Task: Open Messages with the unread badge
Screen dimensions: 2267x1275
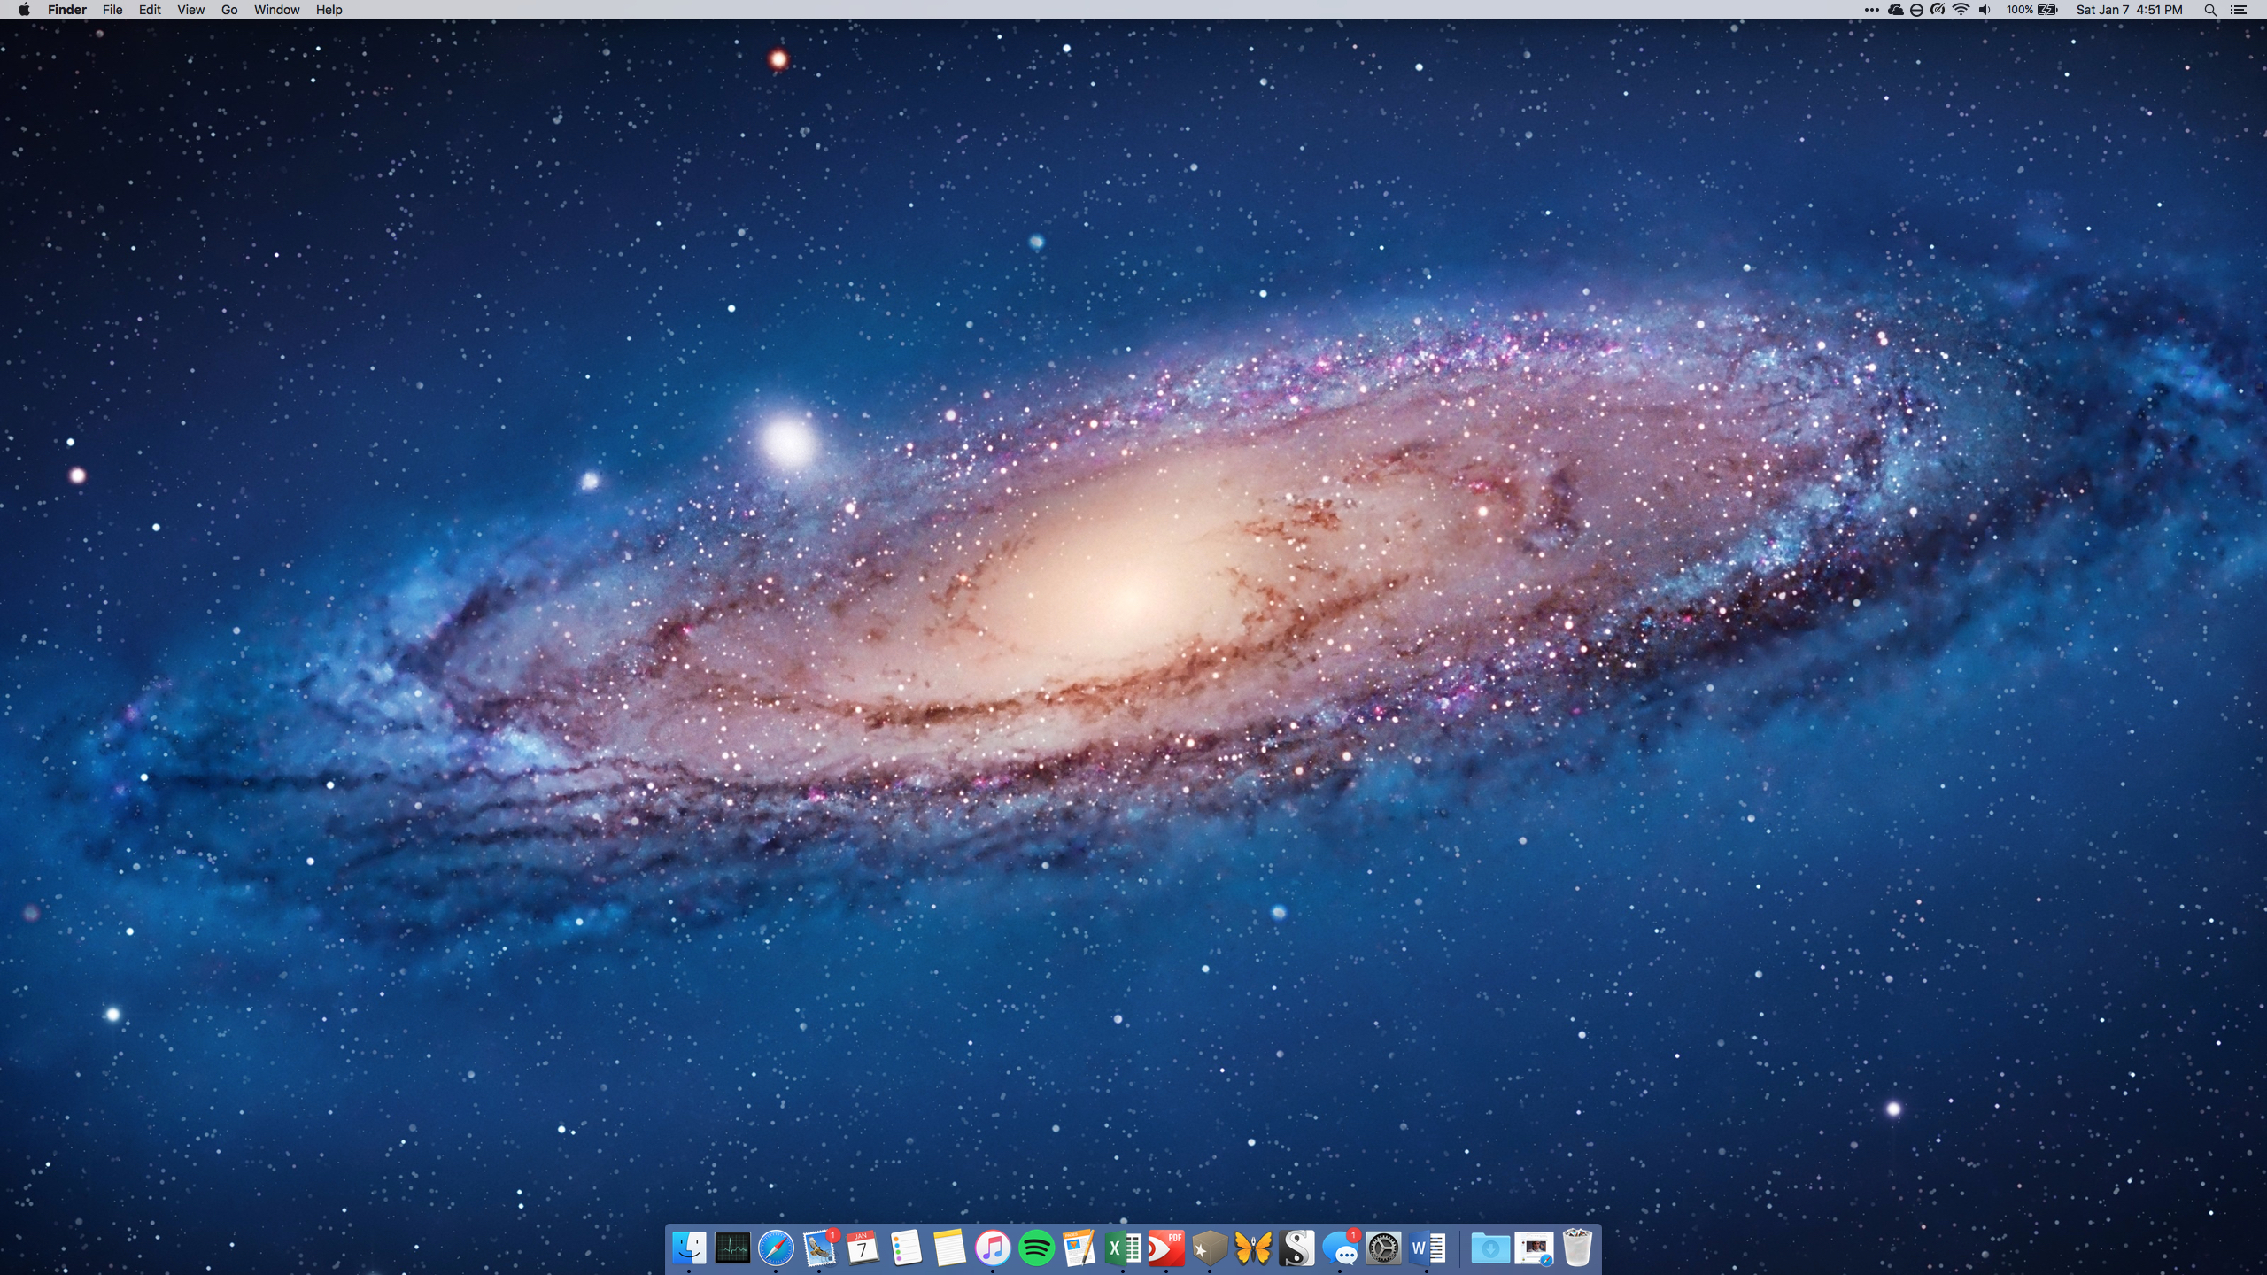Action: click(1341, 1248)
